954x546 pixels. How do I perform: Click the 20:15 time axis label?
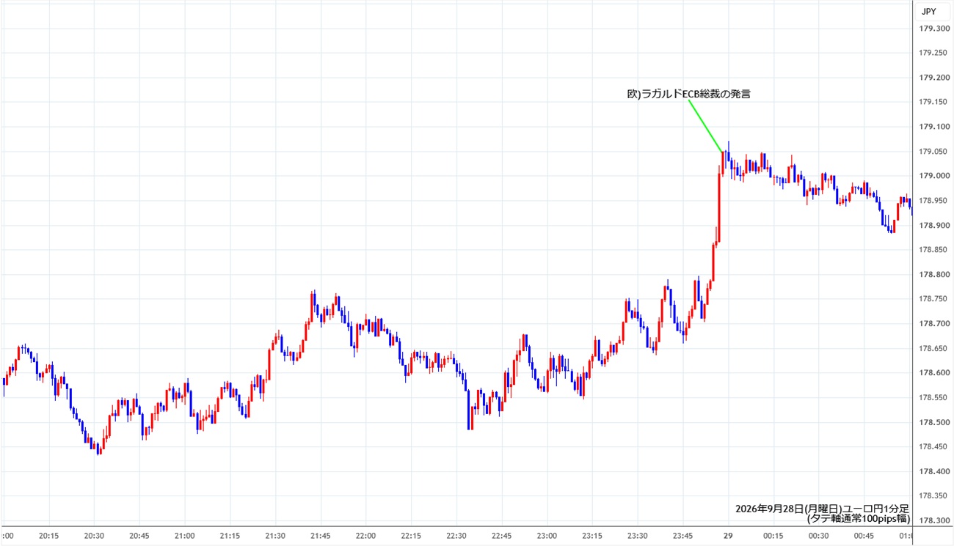48,536
